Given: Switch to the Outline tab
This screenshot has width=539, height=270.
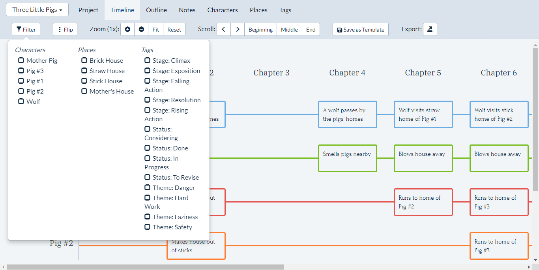Looking at the screenshot, I should coord(156,10).
